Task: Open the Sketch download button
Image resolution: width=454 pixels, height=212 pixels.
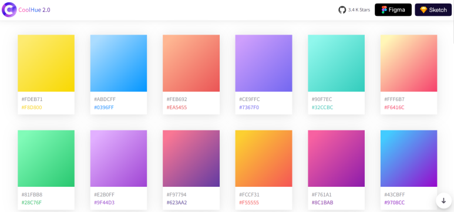Action: (433, 10)
